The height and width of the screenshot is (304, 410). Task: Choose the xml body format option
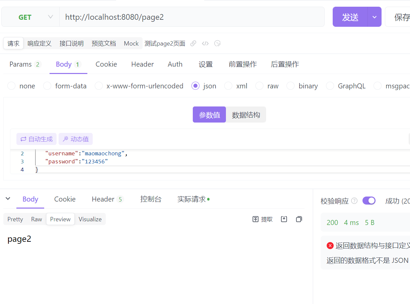[x=228, y=86]
